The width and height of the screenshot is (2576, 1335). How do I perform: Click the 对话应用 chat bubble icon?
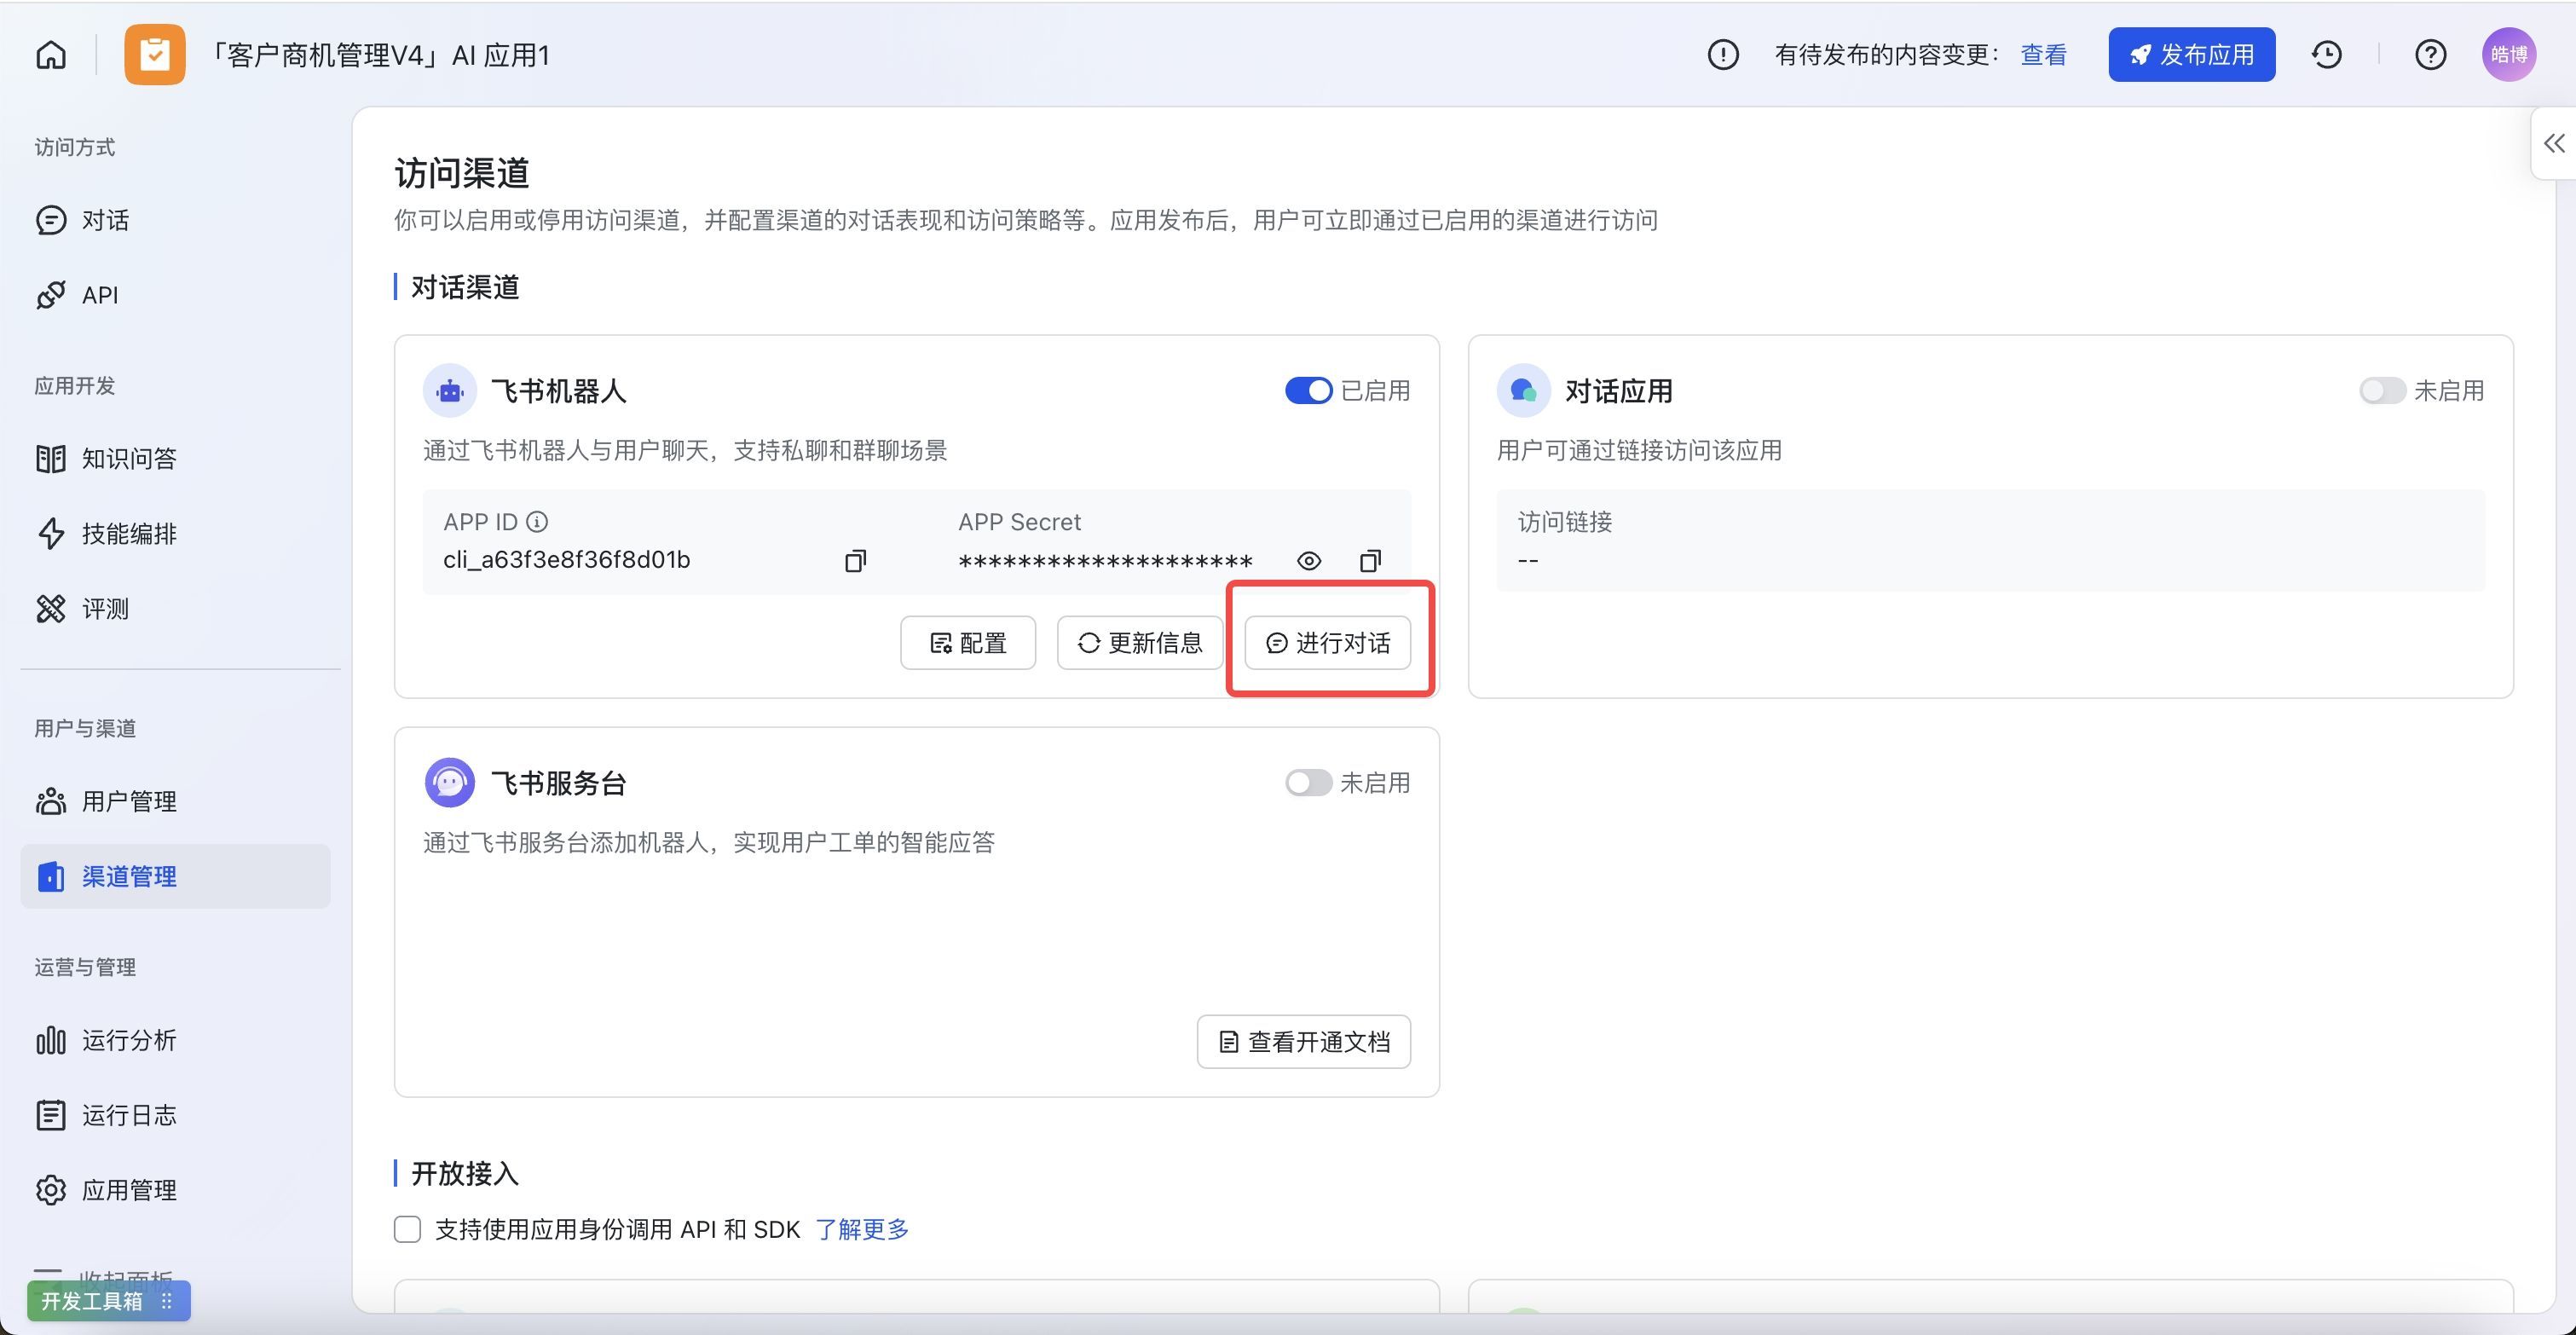click(x=1523, y=390)
